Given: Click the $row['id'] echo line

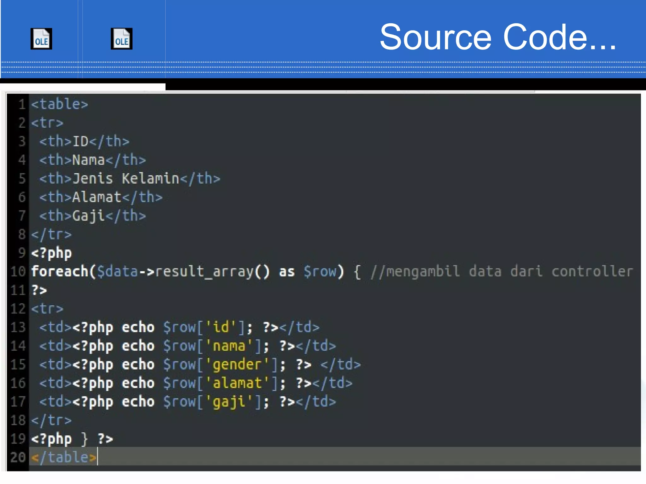Looking at the screenshot, I should pyautogui.click(x=179, y=327).
